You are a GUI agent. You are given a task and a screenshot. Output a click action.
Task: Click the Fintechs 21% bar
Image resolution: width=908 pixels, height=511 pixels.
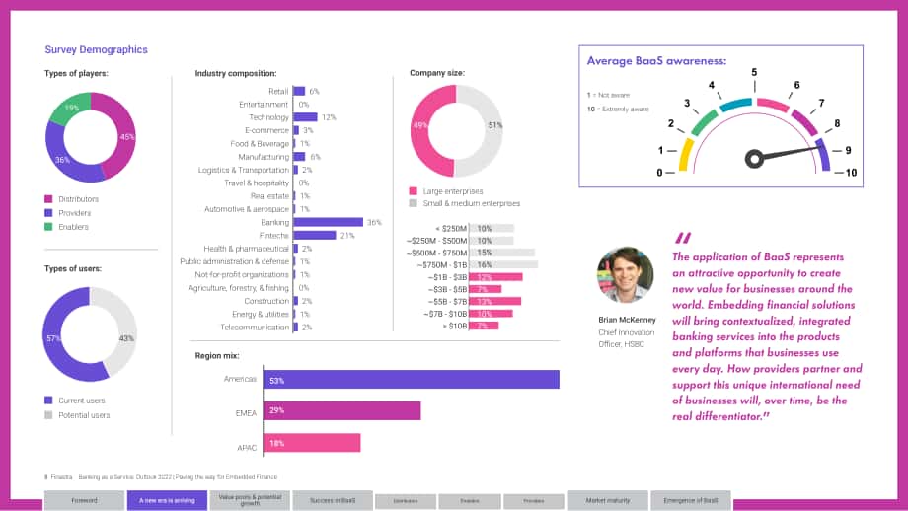315,236
